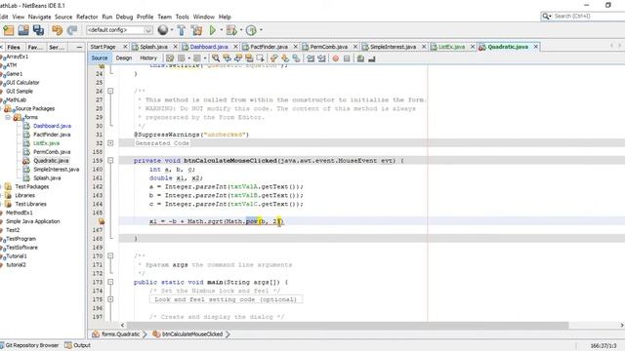This screenshot has height=351, width=625.
Task: Collapse the btnCalculateMouseClicked method fold
Action: [110, 161]
